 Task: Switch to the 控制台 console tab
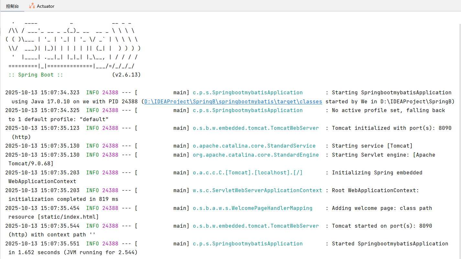pos(12,6)
